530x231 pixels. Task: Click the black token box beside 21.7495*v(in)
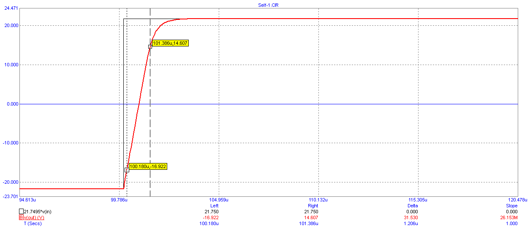(x=21, y=212)
